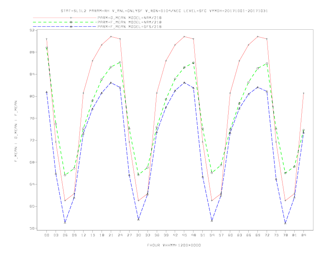Click the green NAM circle marker at hour 24
The image size is (331, 256).
pos(120,62)
